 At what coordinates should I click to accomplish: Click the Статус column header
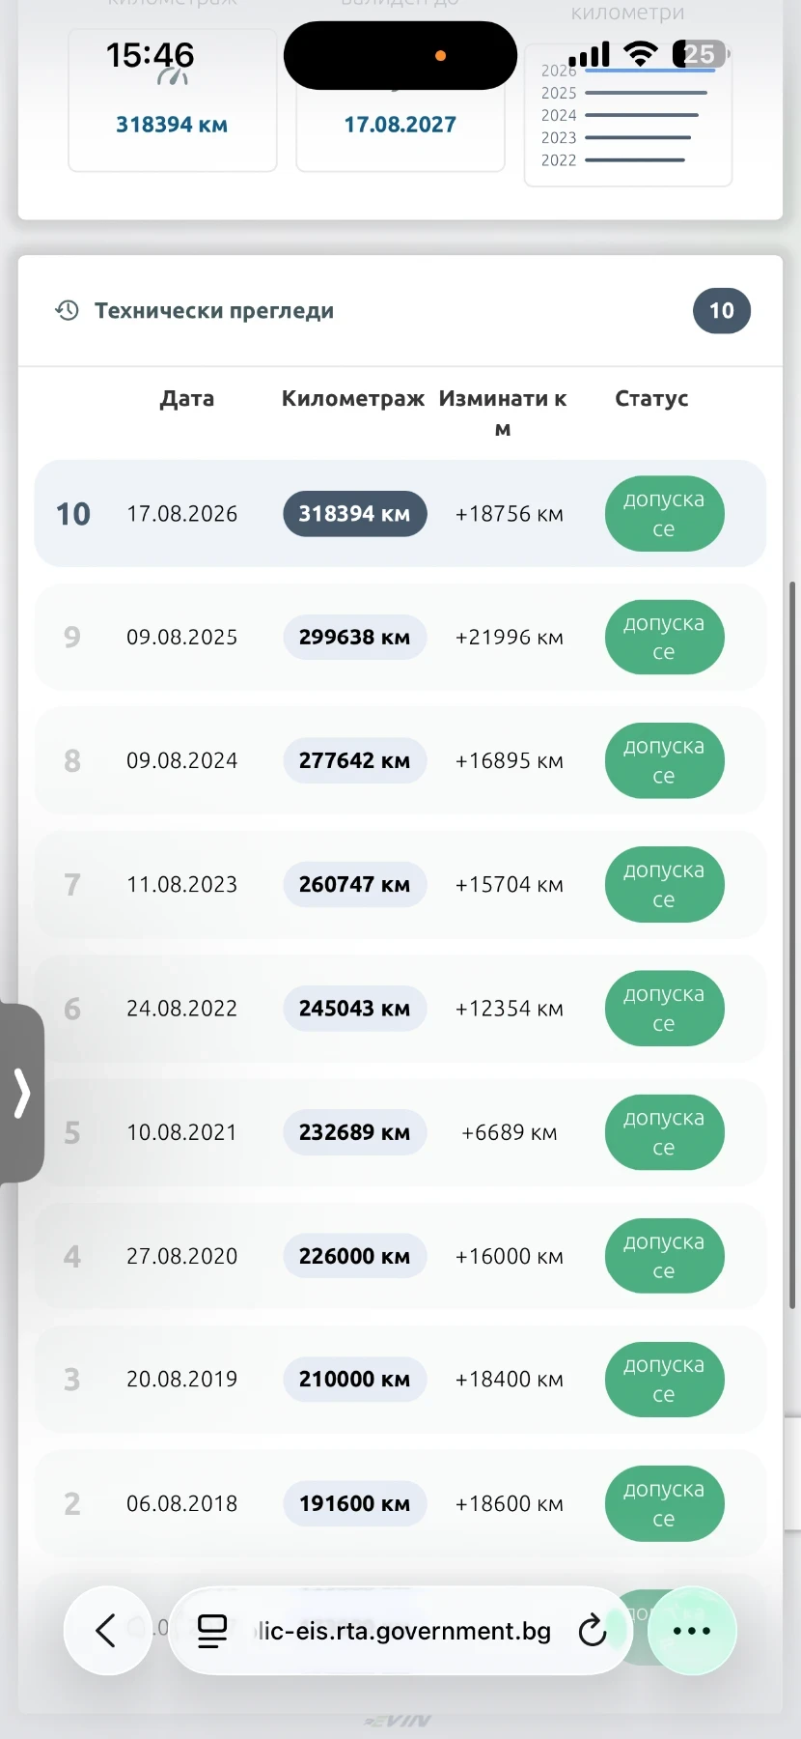coord(651,398)
